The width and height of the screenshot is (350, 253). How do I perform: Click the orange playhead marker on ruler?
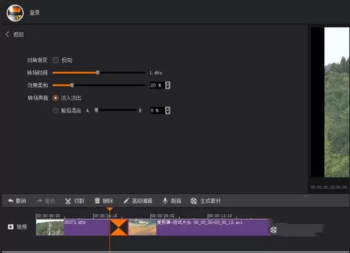pyautogui.click(x=110, y=209)
